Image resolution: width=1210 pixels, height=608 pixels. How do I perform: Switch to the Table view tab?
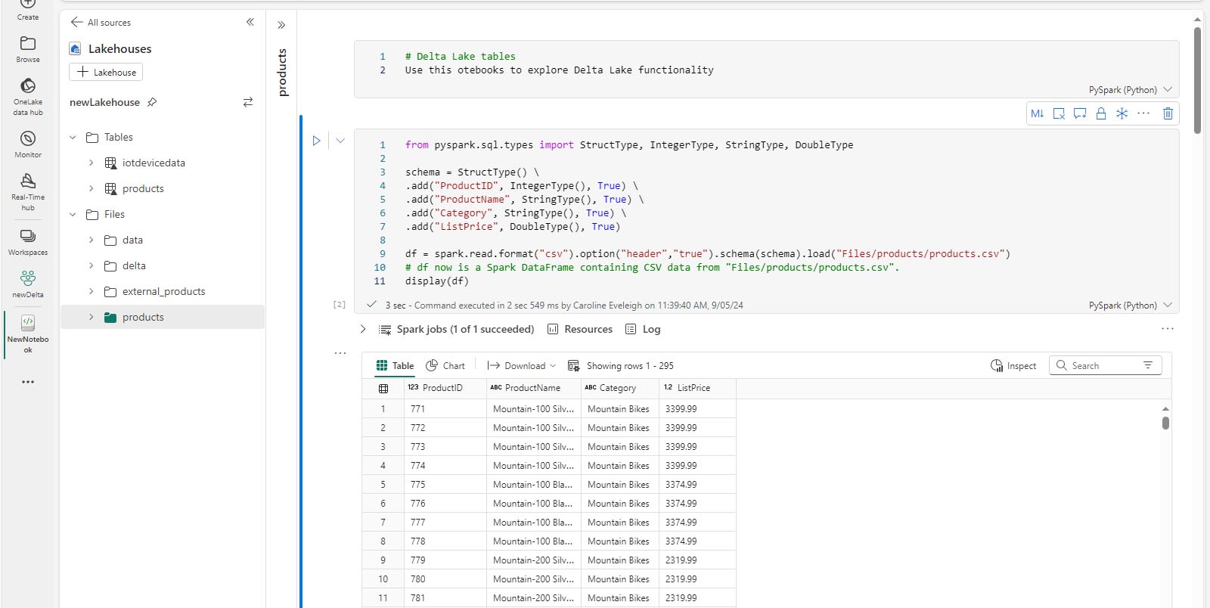point(395,365)
